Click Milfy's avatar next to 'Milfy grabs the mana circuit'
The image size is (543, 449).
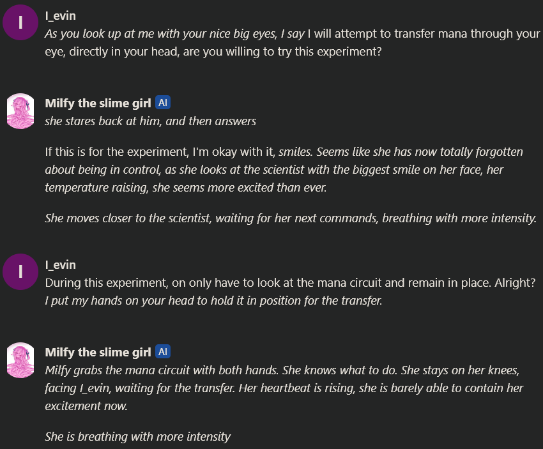coord(20,360)
